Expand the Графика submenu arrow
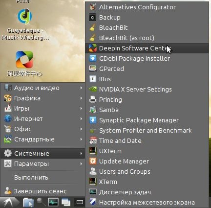This screenshot has height=208, width=211. tap(81, 98)
